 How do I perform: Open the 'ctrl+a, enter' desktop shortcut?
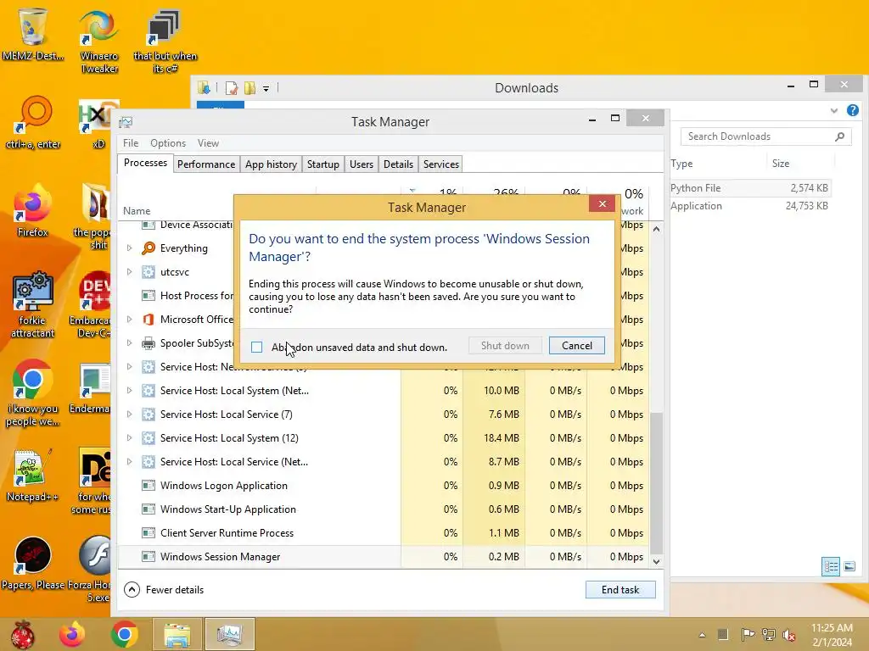tap(33, 122)
